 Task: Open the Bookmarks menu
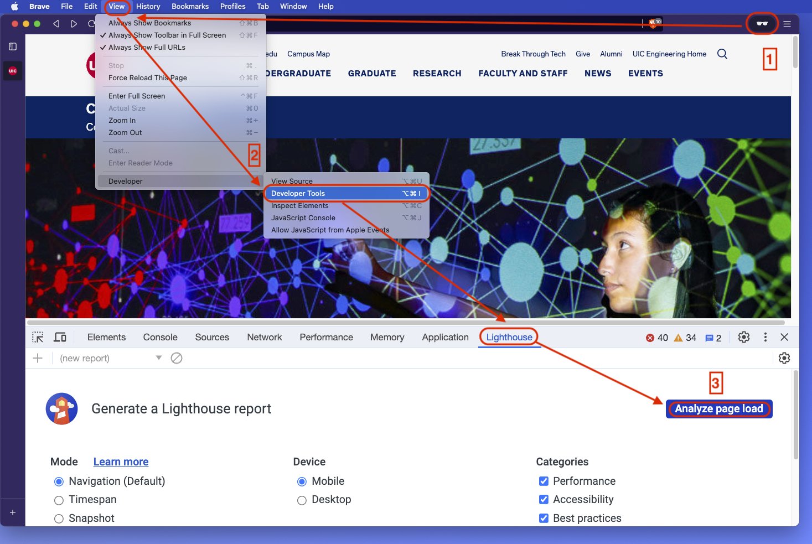point(190,6)
